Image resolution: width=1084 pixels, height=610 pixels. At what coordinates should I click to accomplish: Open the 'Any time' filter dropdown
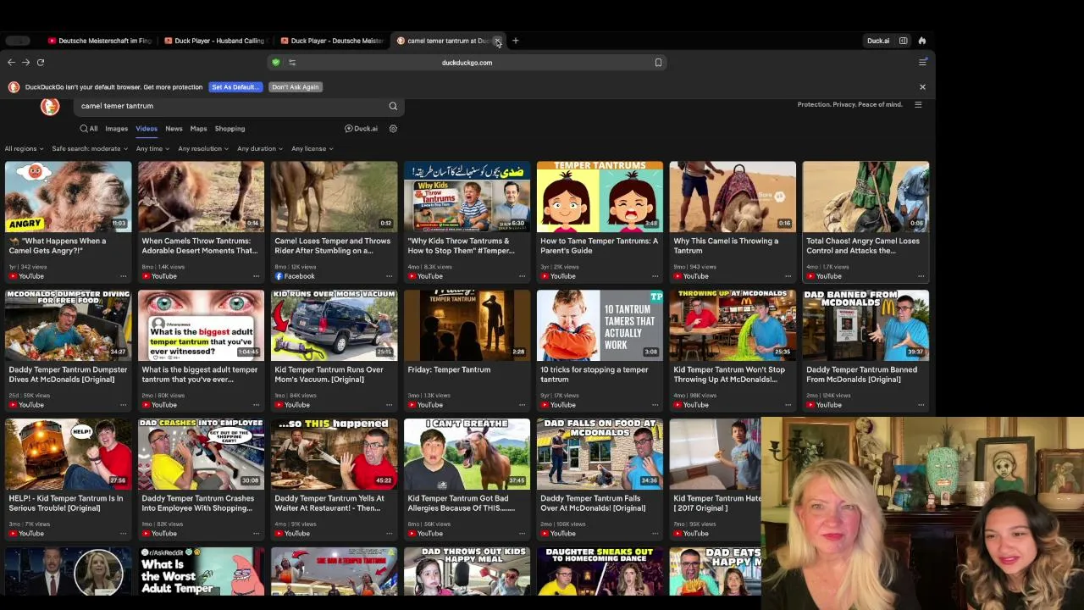coord(152,149)
